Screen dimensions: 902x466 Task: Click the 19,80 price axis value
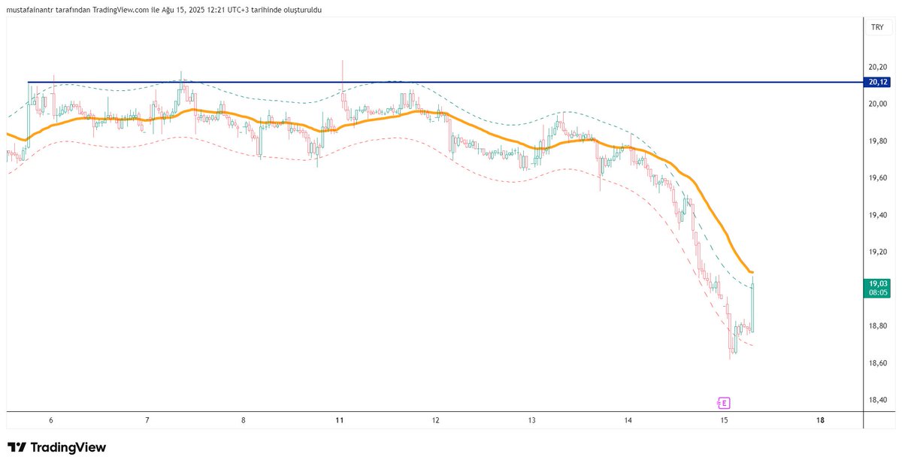coord(876,141)
